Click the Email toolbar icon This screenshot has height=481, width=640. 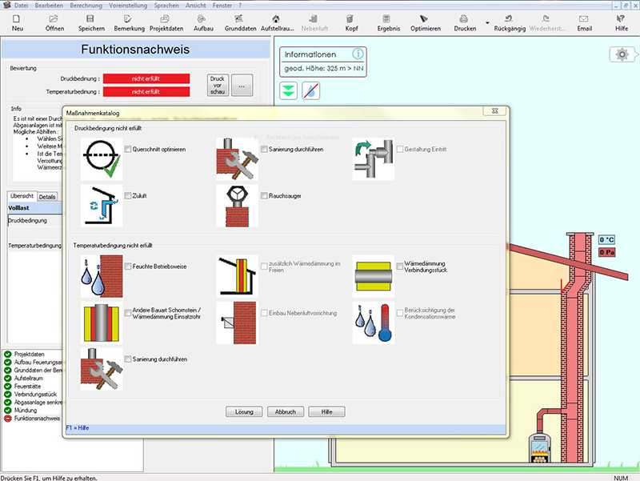585,22
